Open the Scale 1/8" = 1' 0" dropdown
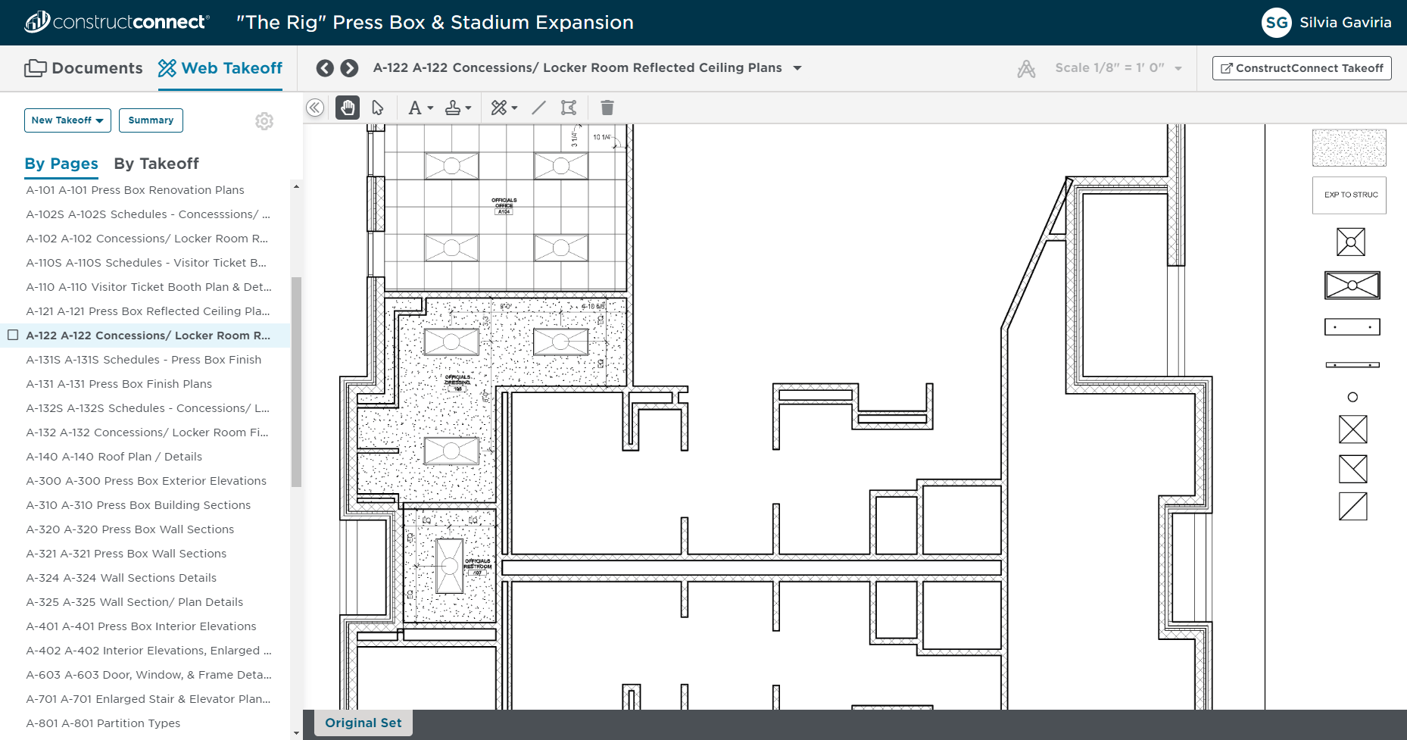This screenshot has height=740, width=1407. (1118, 68)
